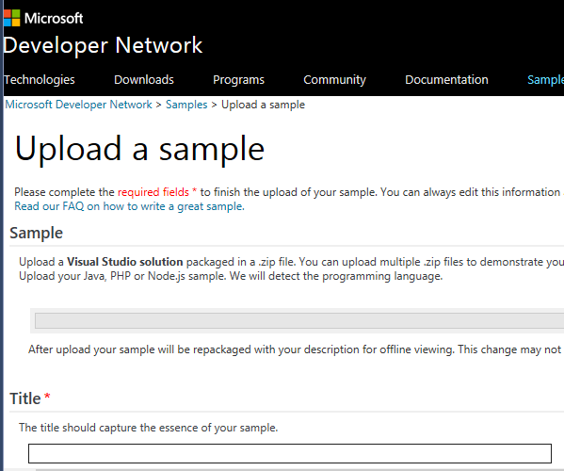Click the 'Upload your Java, PHP or Node.js' line
Screen dimensions: 564x471
tap(231, 276)
